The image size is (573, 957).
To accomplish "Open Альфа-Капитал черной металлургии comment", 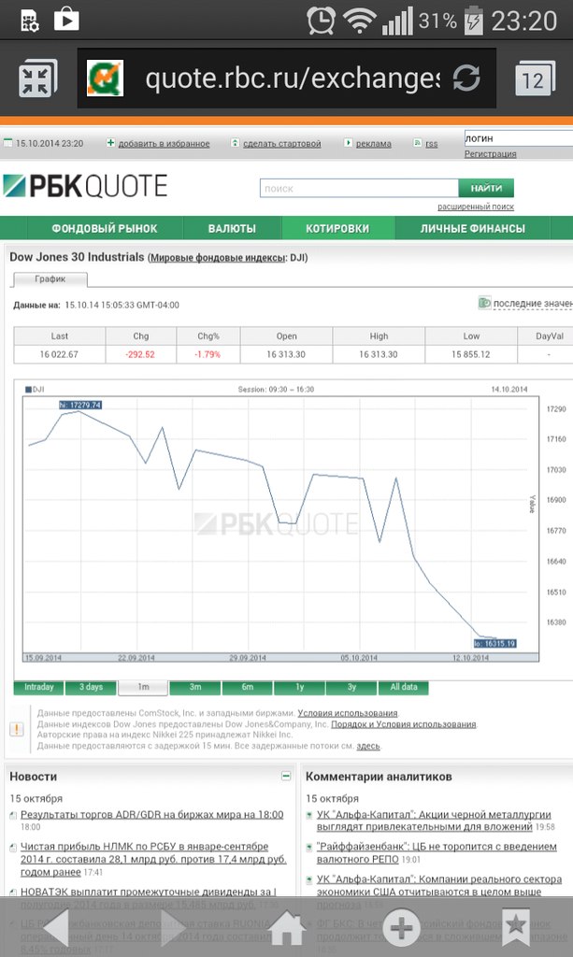I will pyautogui.click(x=434, y=821).
